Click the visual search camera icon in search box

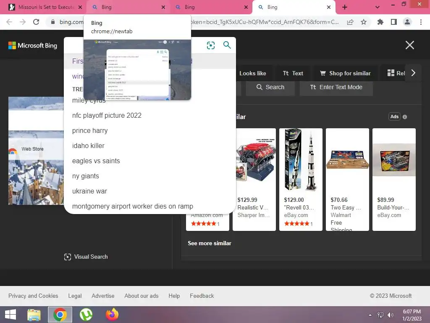211,45
